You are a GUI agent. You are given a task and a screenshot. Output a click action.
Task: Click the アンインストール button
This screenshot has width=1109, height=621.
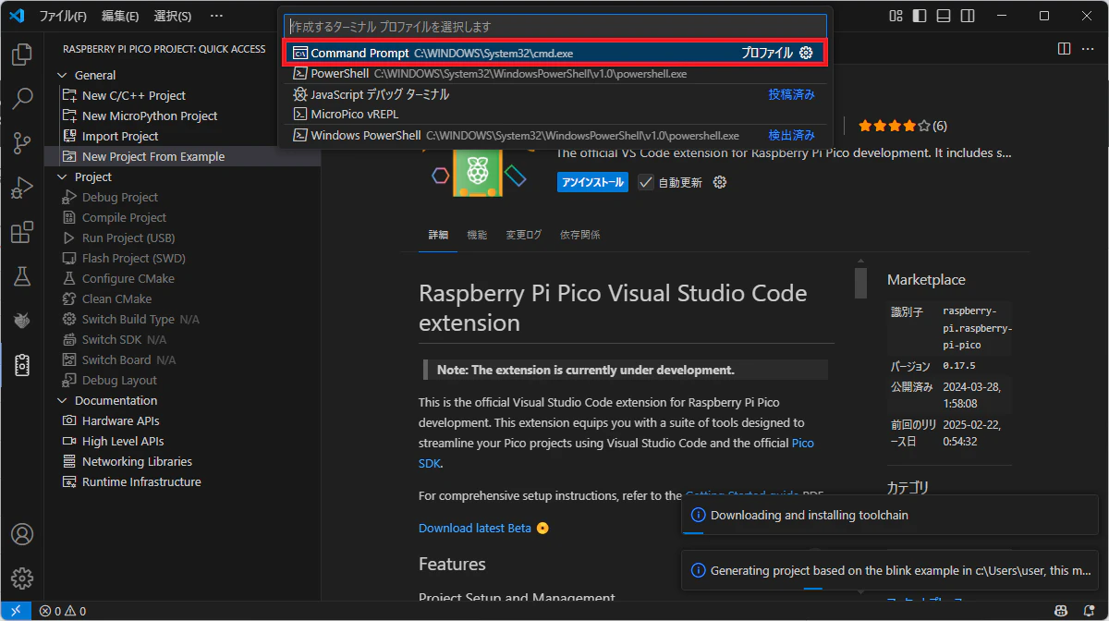[x=592, y=182]
